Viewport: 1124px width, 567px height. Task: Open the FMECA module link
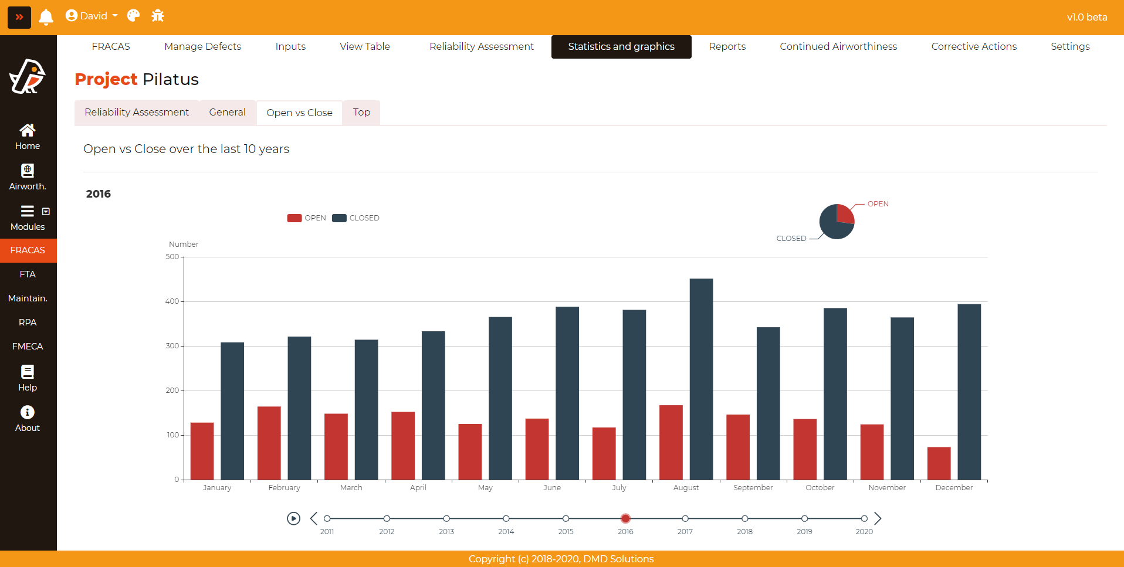[x=28, y=347]
